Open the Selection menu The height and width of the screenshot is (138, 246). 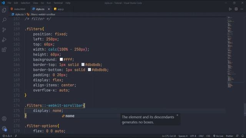(25, 3)
